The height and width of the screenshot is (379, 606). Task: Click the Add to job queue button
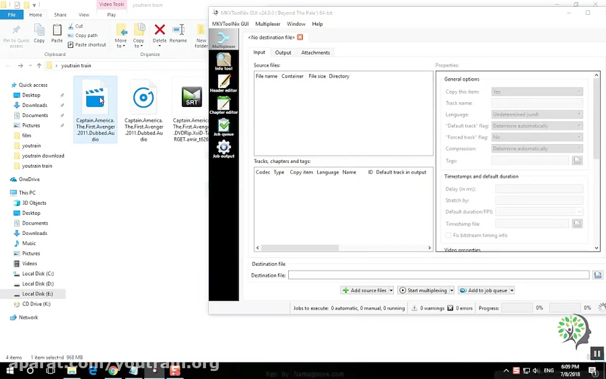483,291
